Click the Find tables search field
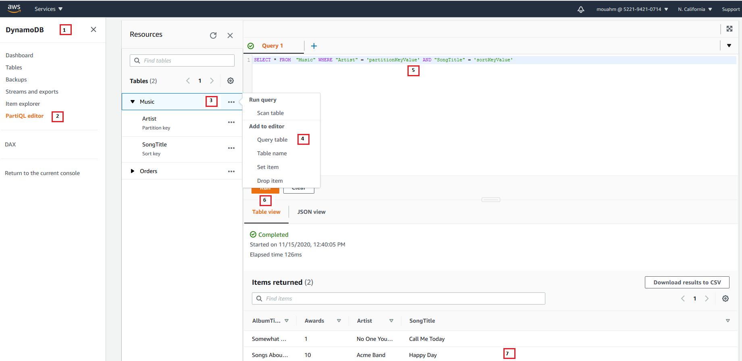Image resolution: width=742 pixels, height=361 pixels. coord(182,61)
